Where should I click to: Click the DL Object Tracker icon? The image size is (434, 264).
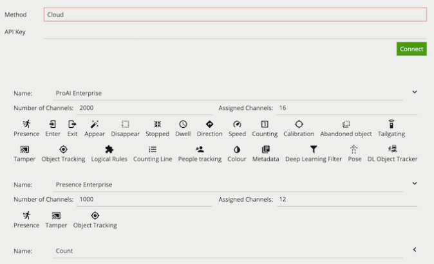coord(392,149)
